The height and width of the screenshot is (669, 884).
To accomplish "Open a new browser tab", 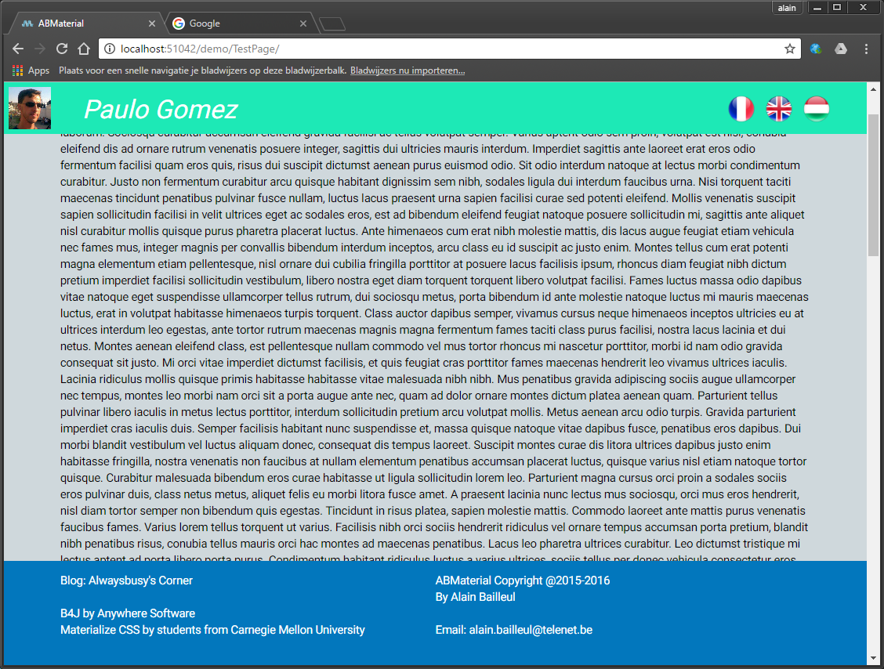I will pyautogui.click(x=332, y=24).
